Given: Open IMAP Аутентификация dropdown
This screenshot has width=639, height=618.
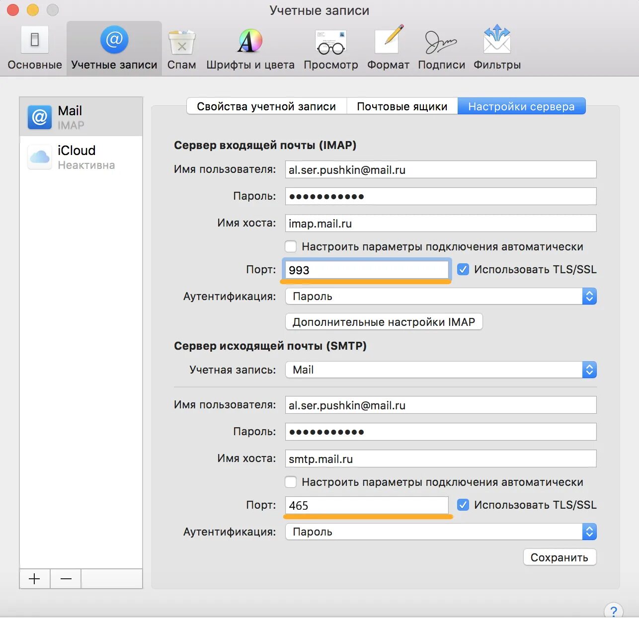Looking at the screenshot, I should pyautogui.click(x=441, y=296).
